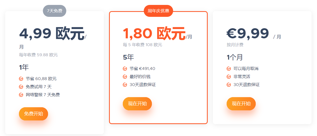Viewport: 317px width, 136px height.
Task: Select the 4,99 欧元 price heading
Action: click(x=52, y=34)
